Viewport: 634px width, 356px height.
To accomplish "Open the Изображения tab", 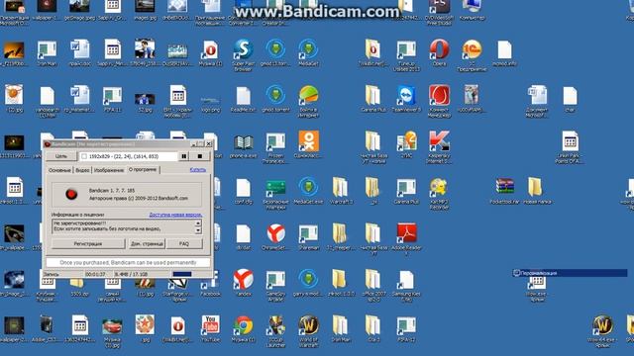I will [109, 170].
